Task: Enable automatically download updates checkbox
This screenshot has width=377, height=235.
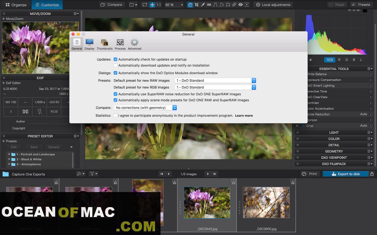Action: tap(115, 65)
